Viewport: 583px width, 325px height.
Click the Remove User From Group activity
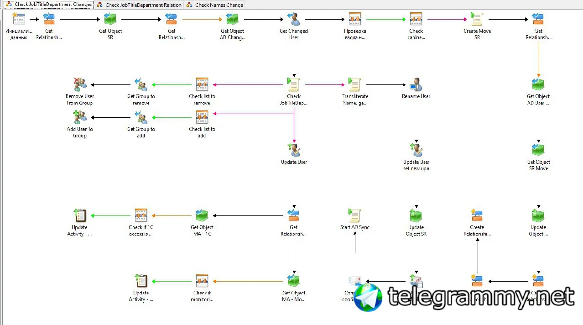click(80, 91)
